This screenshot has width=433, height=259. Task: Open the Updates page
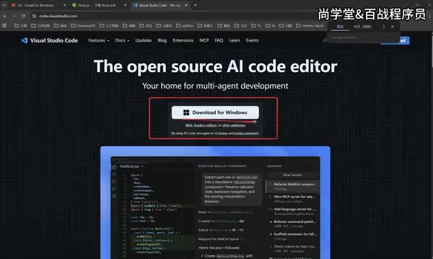[x=144, y=40]
